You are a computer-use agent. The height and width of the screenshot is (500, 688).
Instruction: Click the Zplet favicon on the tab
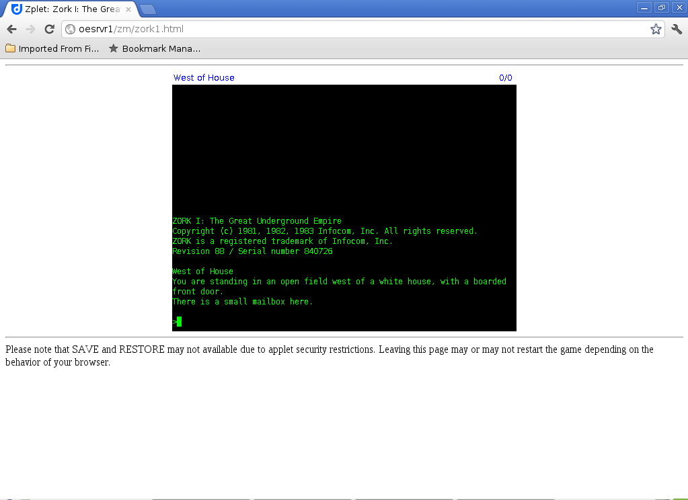(16, 9)
